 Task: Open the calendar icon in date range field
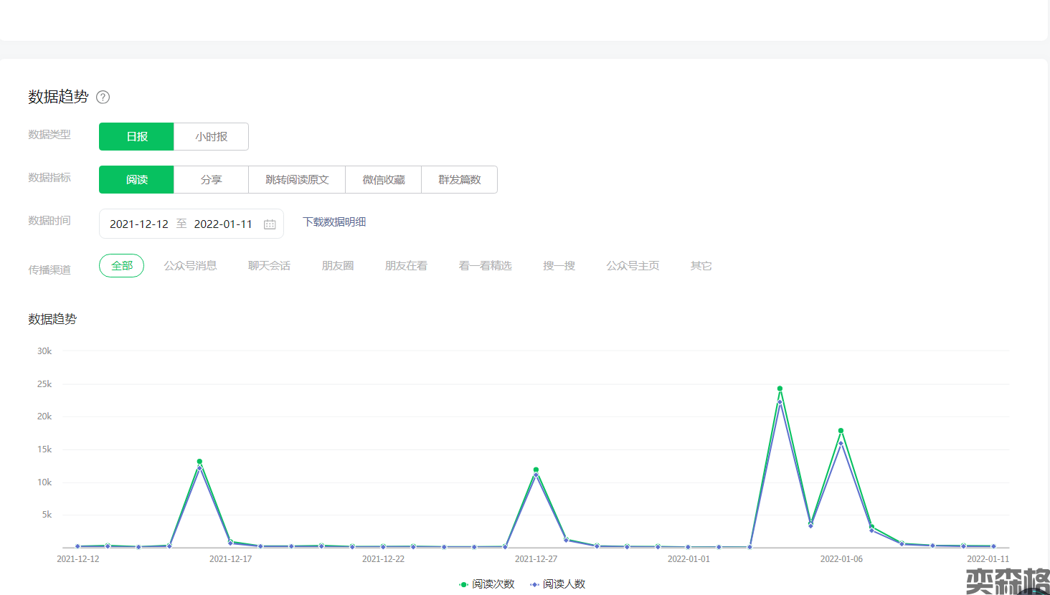(270, 224)
